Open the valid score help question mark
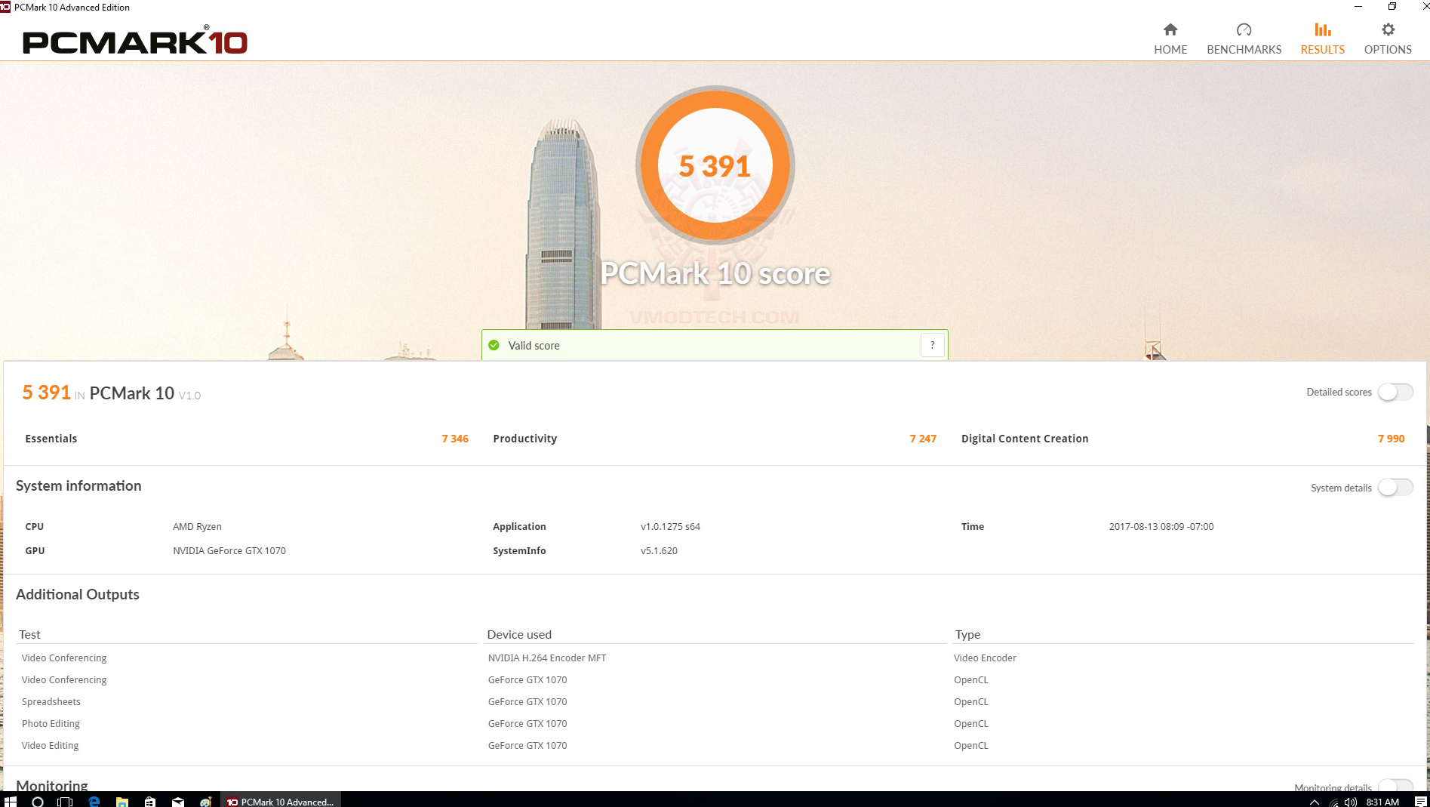Viewport: 1430px width, 807px height. [932, 345]
